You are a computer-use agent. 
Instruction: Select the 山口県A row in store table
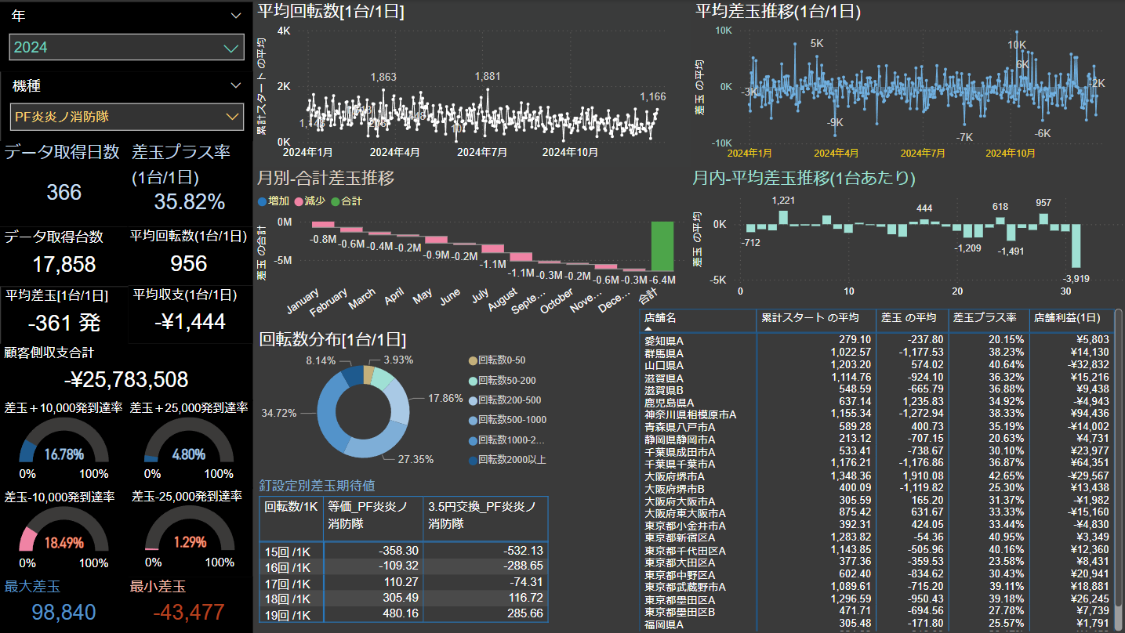(663, 365)
